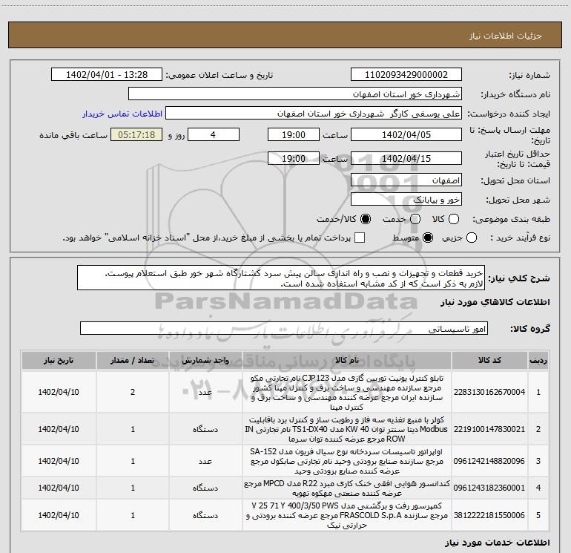The height and width of the screenshot is (553, 571).
Task: Click column header تعداد / مقدار
Action: [133, 360]
